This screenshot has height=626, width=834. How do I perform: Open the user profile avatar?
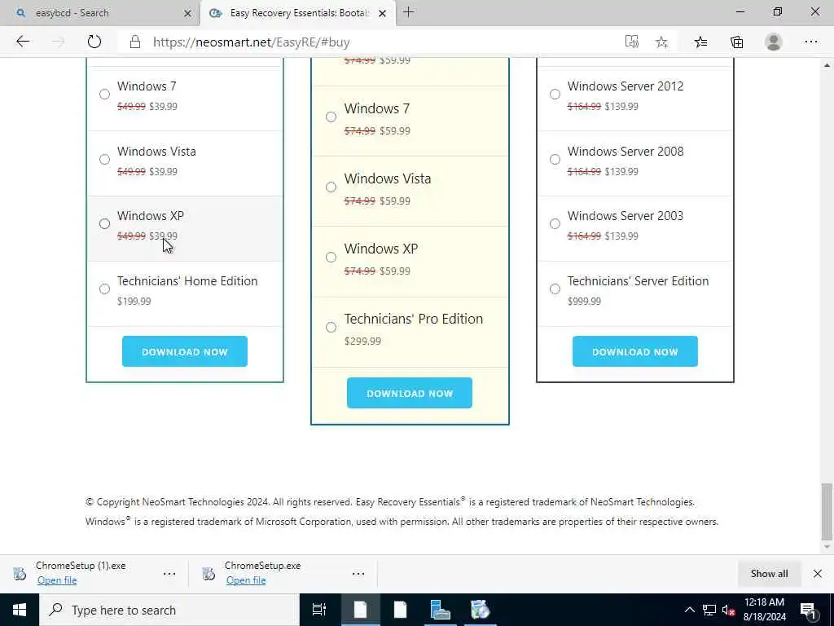(x=774, y=42)
